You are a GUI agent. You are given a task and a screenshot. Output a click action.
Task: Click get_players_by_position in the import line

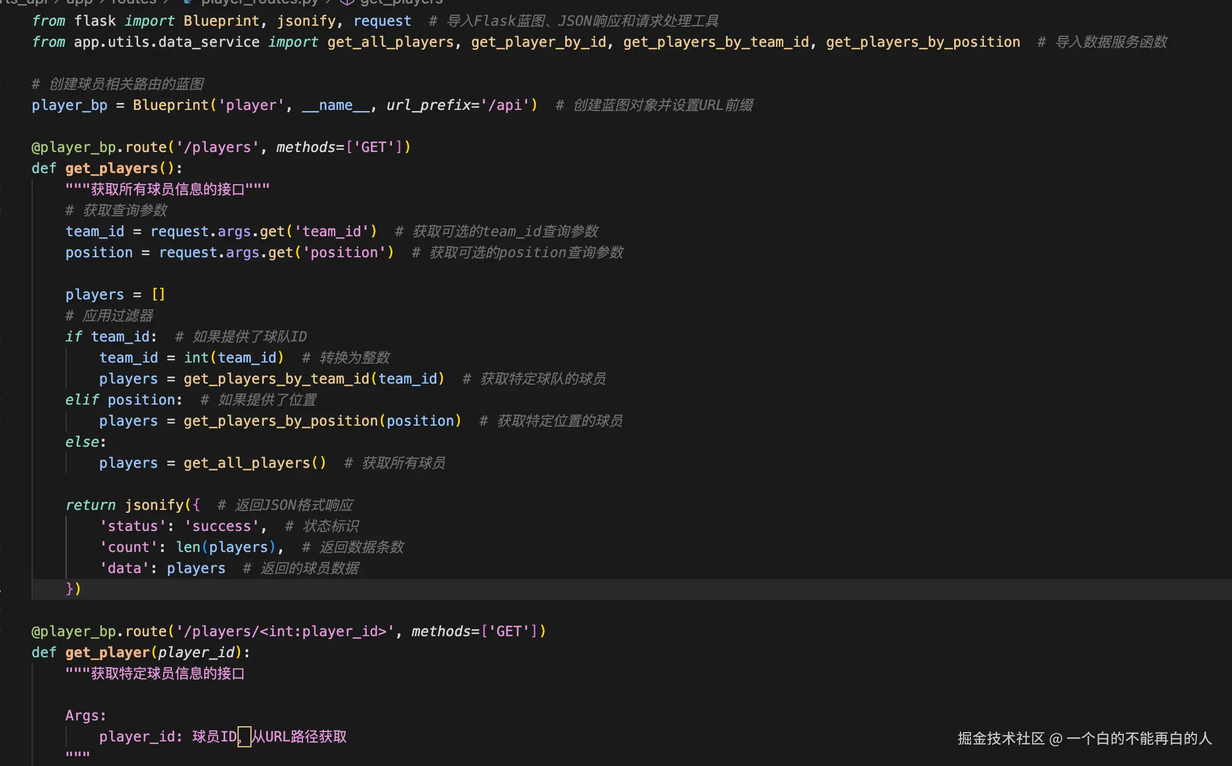click(923, 42)
